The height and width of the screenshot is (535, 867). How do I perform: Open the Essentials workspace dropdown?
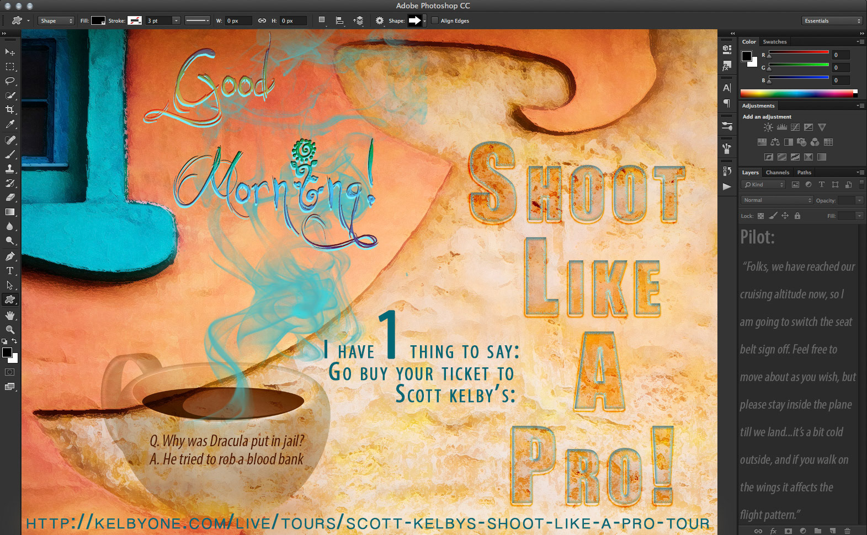(832, 21)
